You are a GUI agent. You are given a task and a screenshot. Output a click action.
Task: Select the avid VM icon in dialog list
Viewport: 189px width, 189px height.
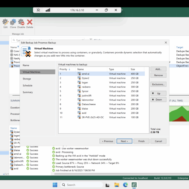(x=79, y=113)
